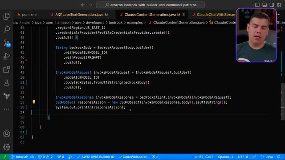Image resolution: width=285 pixels, height=160 pixels.
Task: Open 'examples' breadcrumb segment
Action: coord(134,23)
